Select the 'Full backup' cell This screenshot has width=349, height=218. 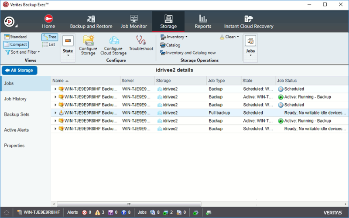click(219, 113)
